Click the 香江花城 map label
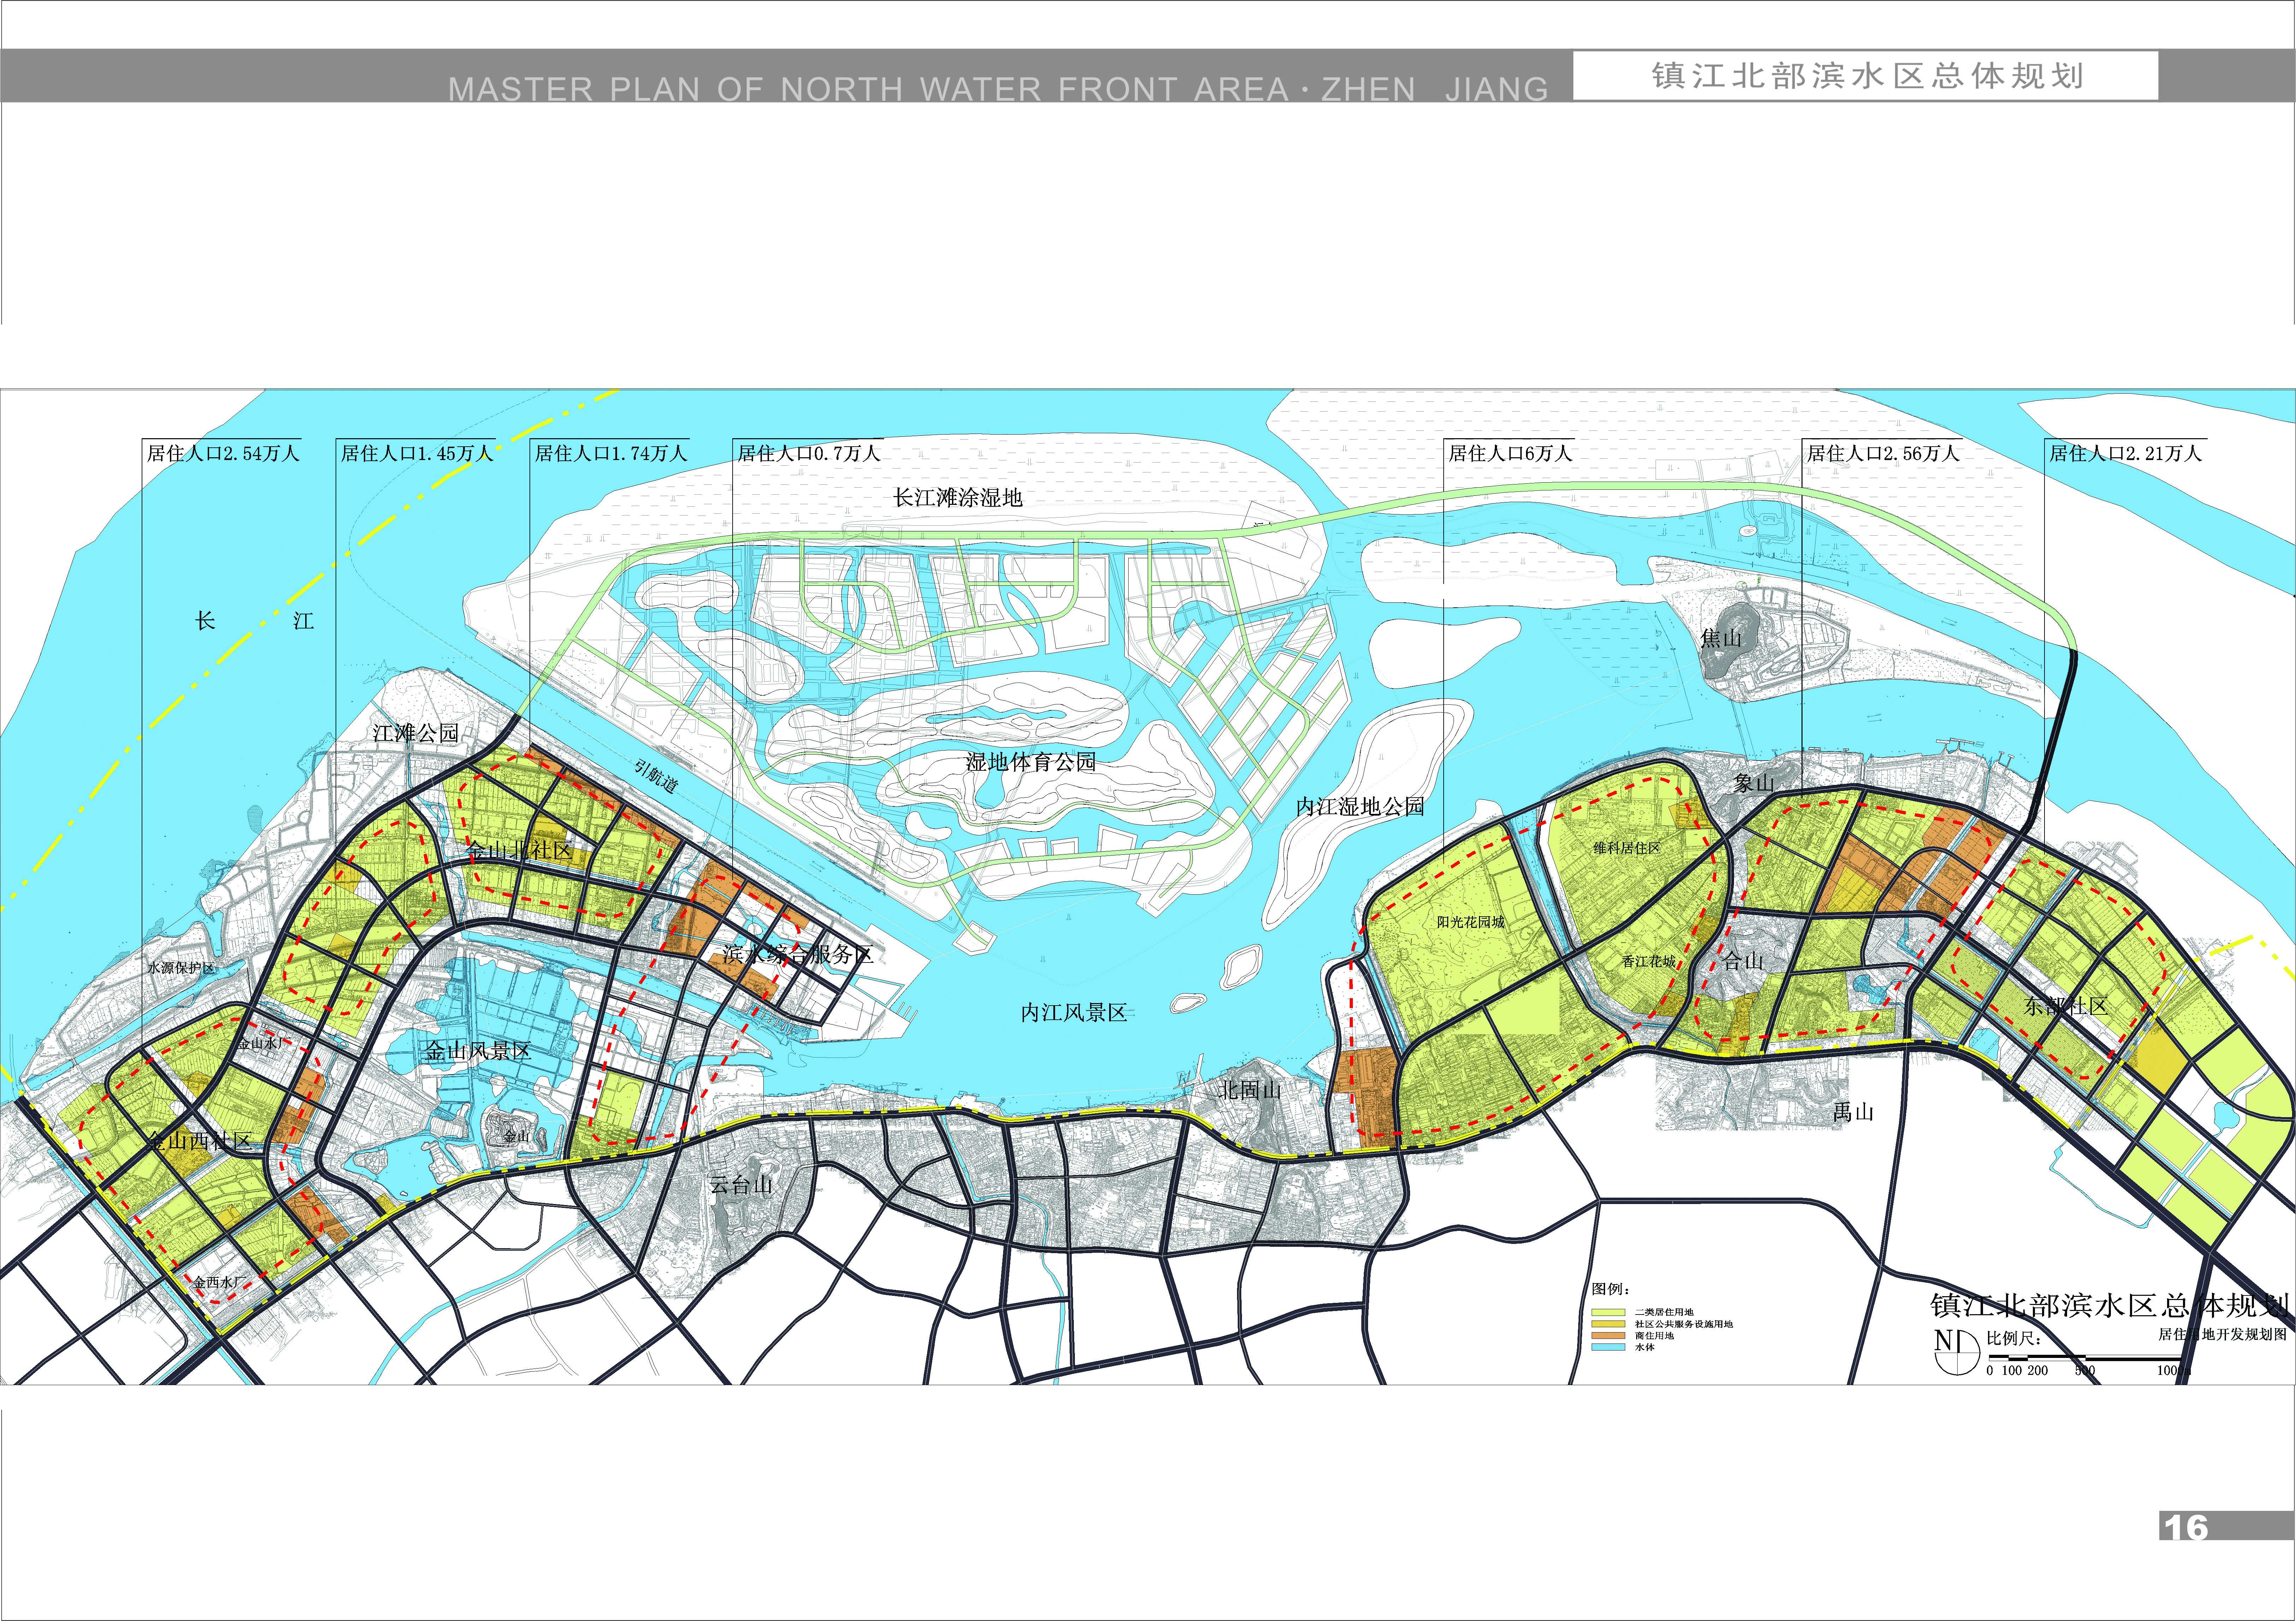2296x1621 pixels. point(1648,961)
